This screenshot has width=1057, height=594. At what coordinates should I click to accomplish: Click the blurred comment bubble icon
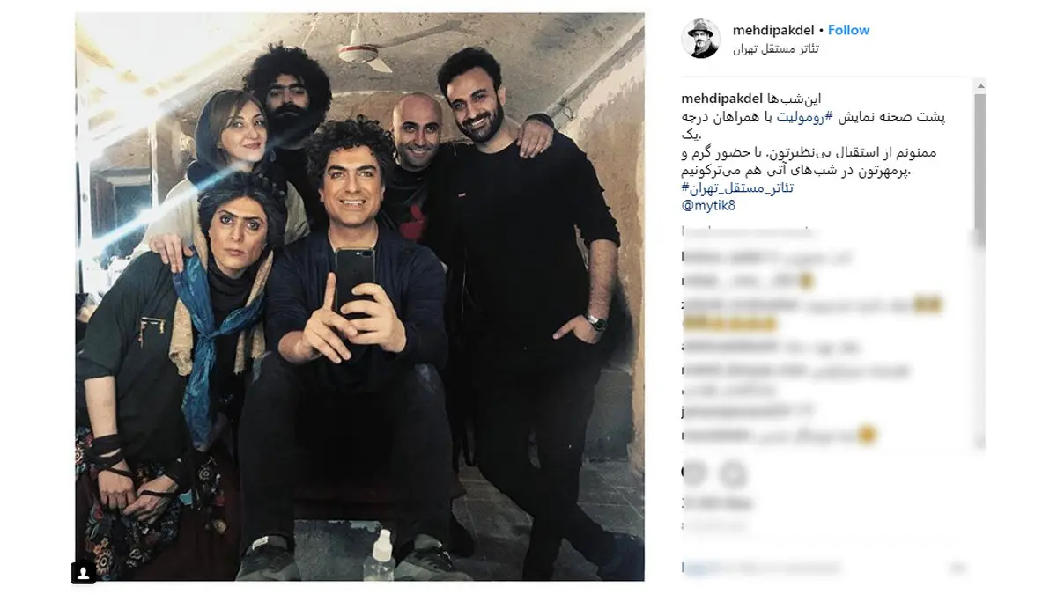click(x=733, y=473)
